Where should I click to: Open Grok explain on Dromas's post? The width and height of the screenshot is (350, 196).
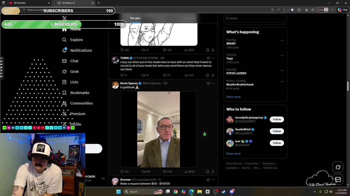coord(208,180)
